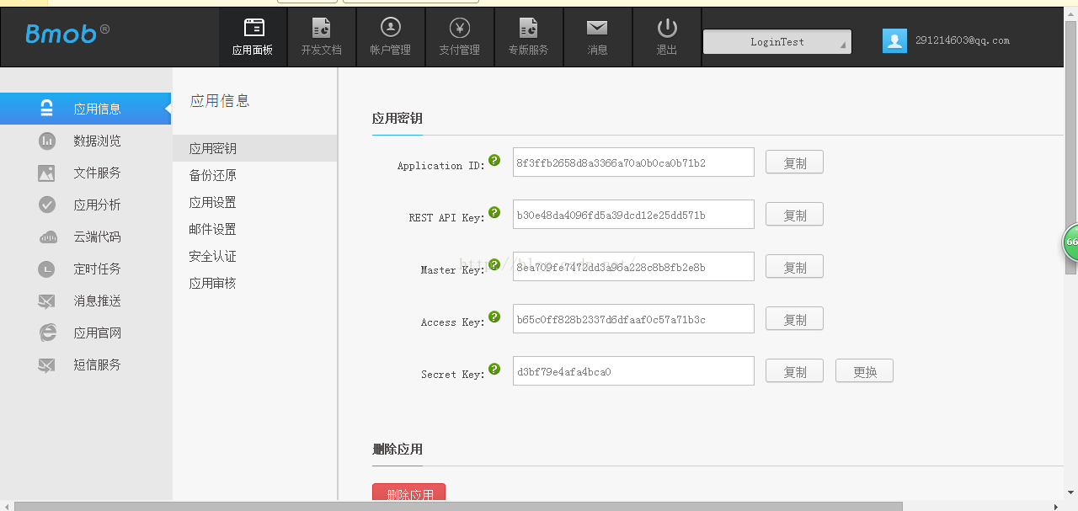Click the 应用信息 panel heading
The image size is (1078, 511).
(x=220, y=101)
